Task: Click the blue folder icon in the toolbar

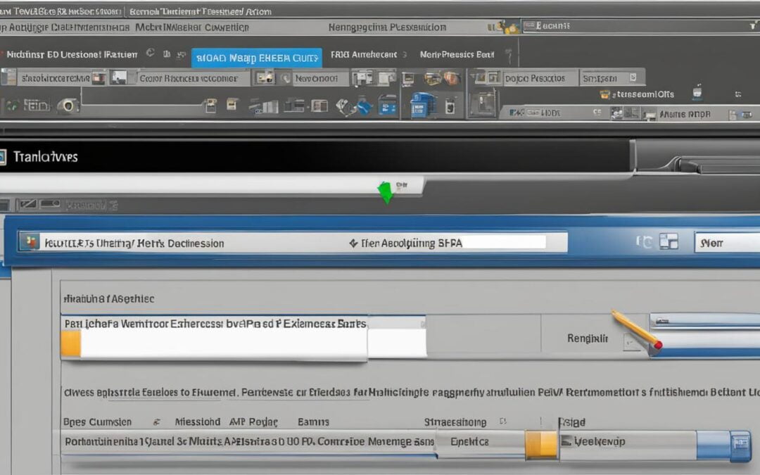Action: click(x=422, y=105)
